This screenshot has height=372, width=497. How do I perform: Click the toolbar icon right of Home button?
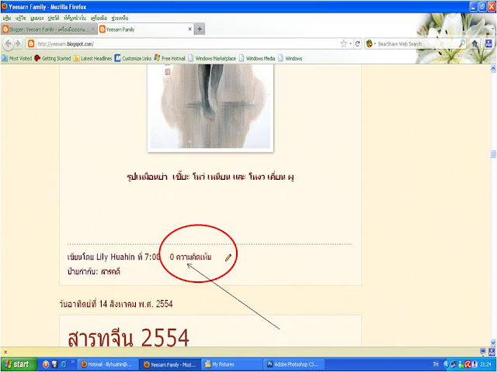488,43
